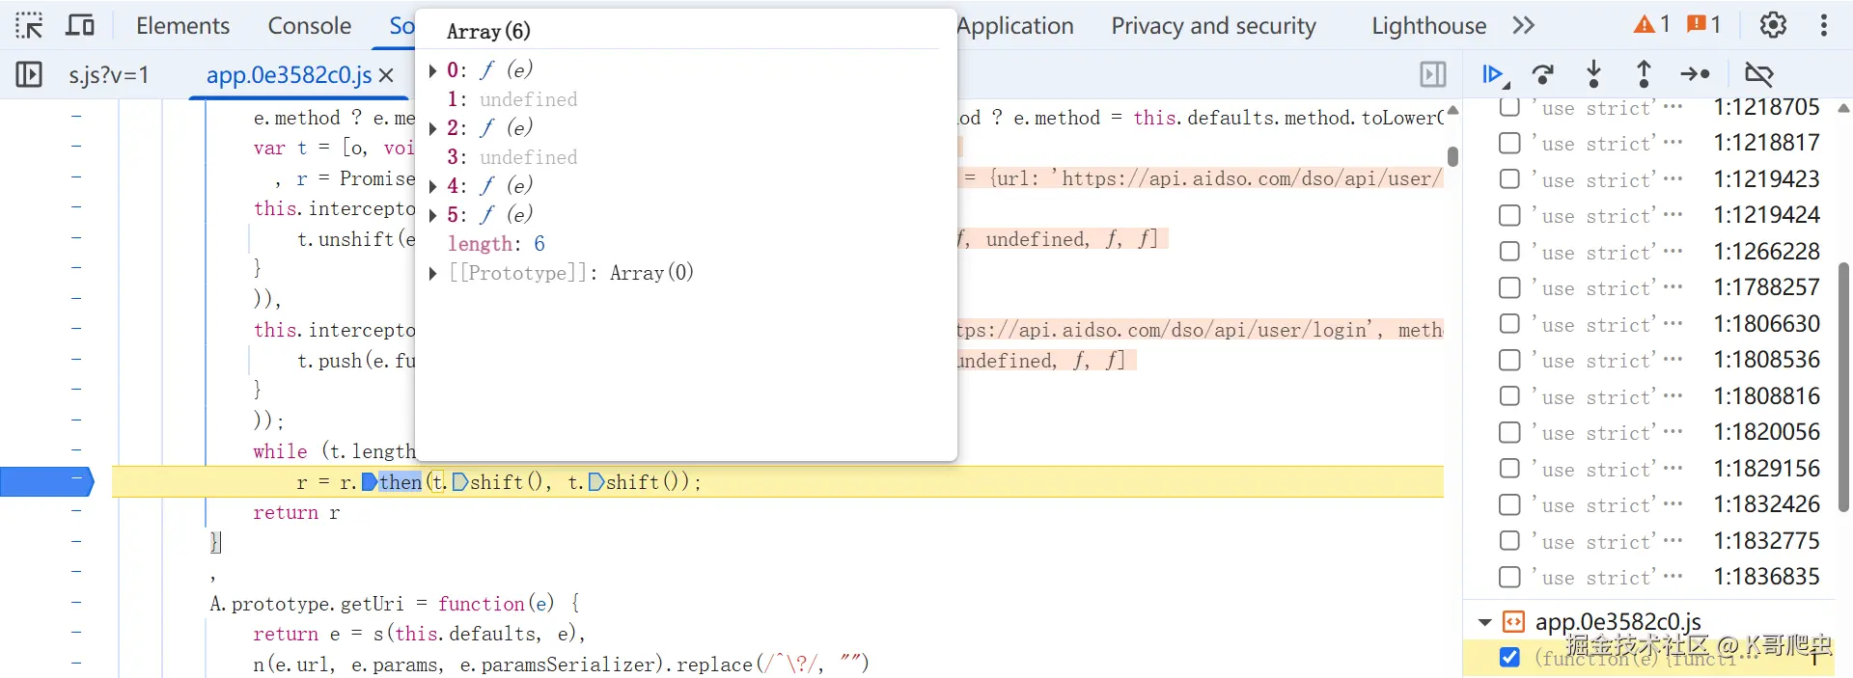Show the warnings count indicator
Screen dimensions: 1853x678
click(1651, 25)
